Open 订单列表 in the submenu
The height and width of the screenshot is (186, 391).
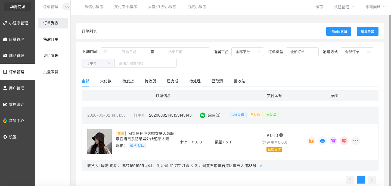(53, 23)
